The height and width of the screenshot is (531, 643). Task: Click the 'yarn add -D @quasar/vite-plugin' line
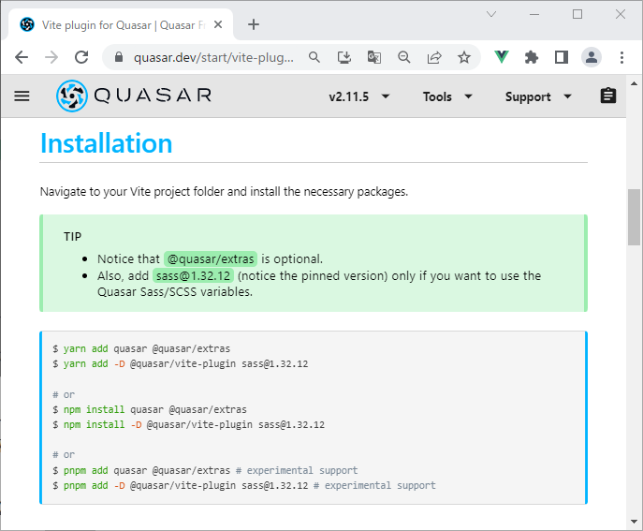(x=181, y=364)
